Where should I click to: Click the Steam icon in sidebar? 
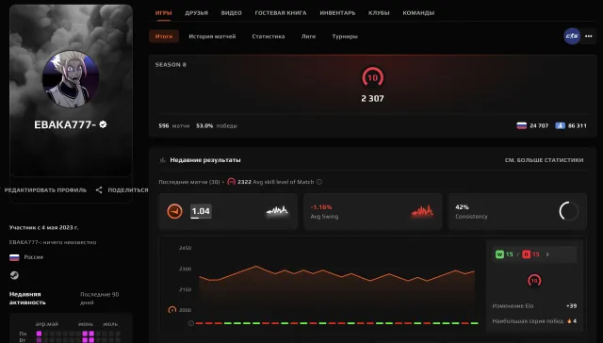click(x=14, y=275)
